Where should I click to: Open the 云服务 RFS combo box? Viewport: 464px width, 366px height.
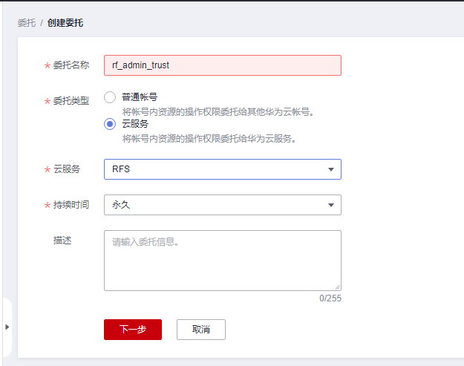(223, 169)
